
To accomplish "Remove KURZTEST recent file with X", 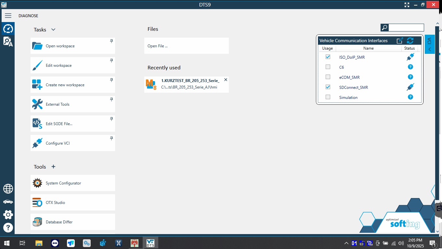I will 226,80.
